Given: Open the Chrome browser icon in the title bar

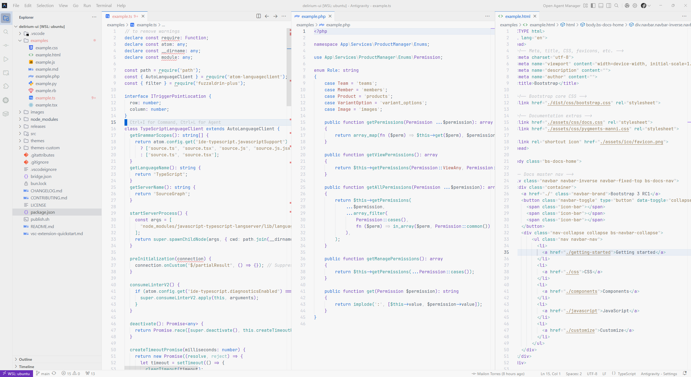Looking at the screenshot, I should coord(627,6).
